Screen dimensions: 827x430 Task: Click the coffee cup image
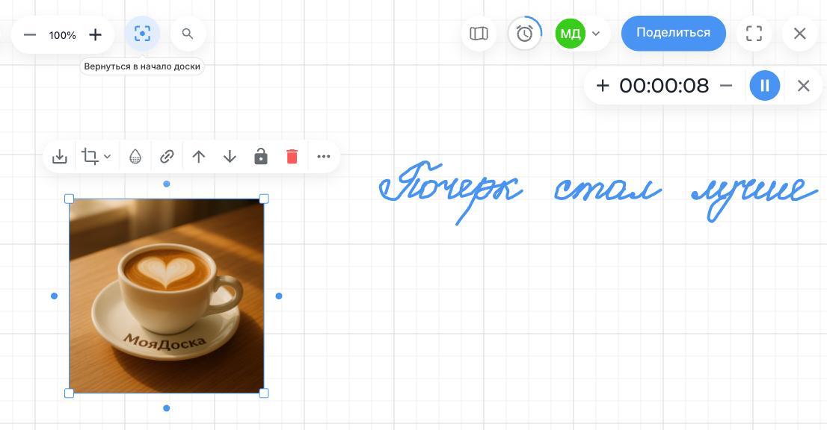click(166, 296)
